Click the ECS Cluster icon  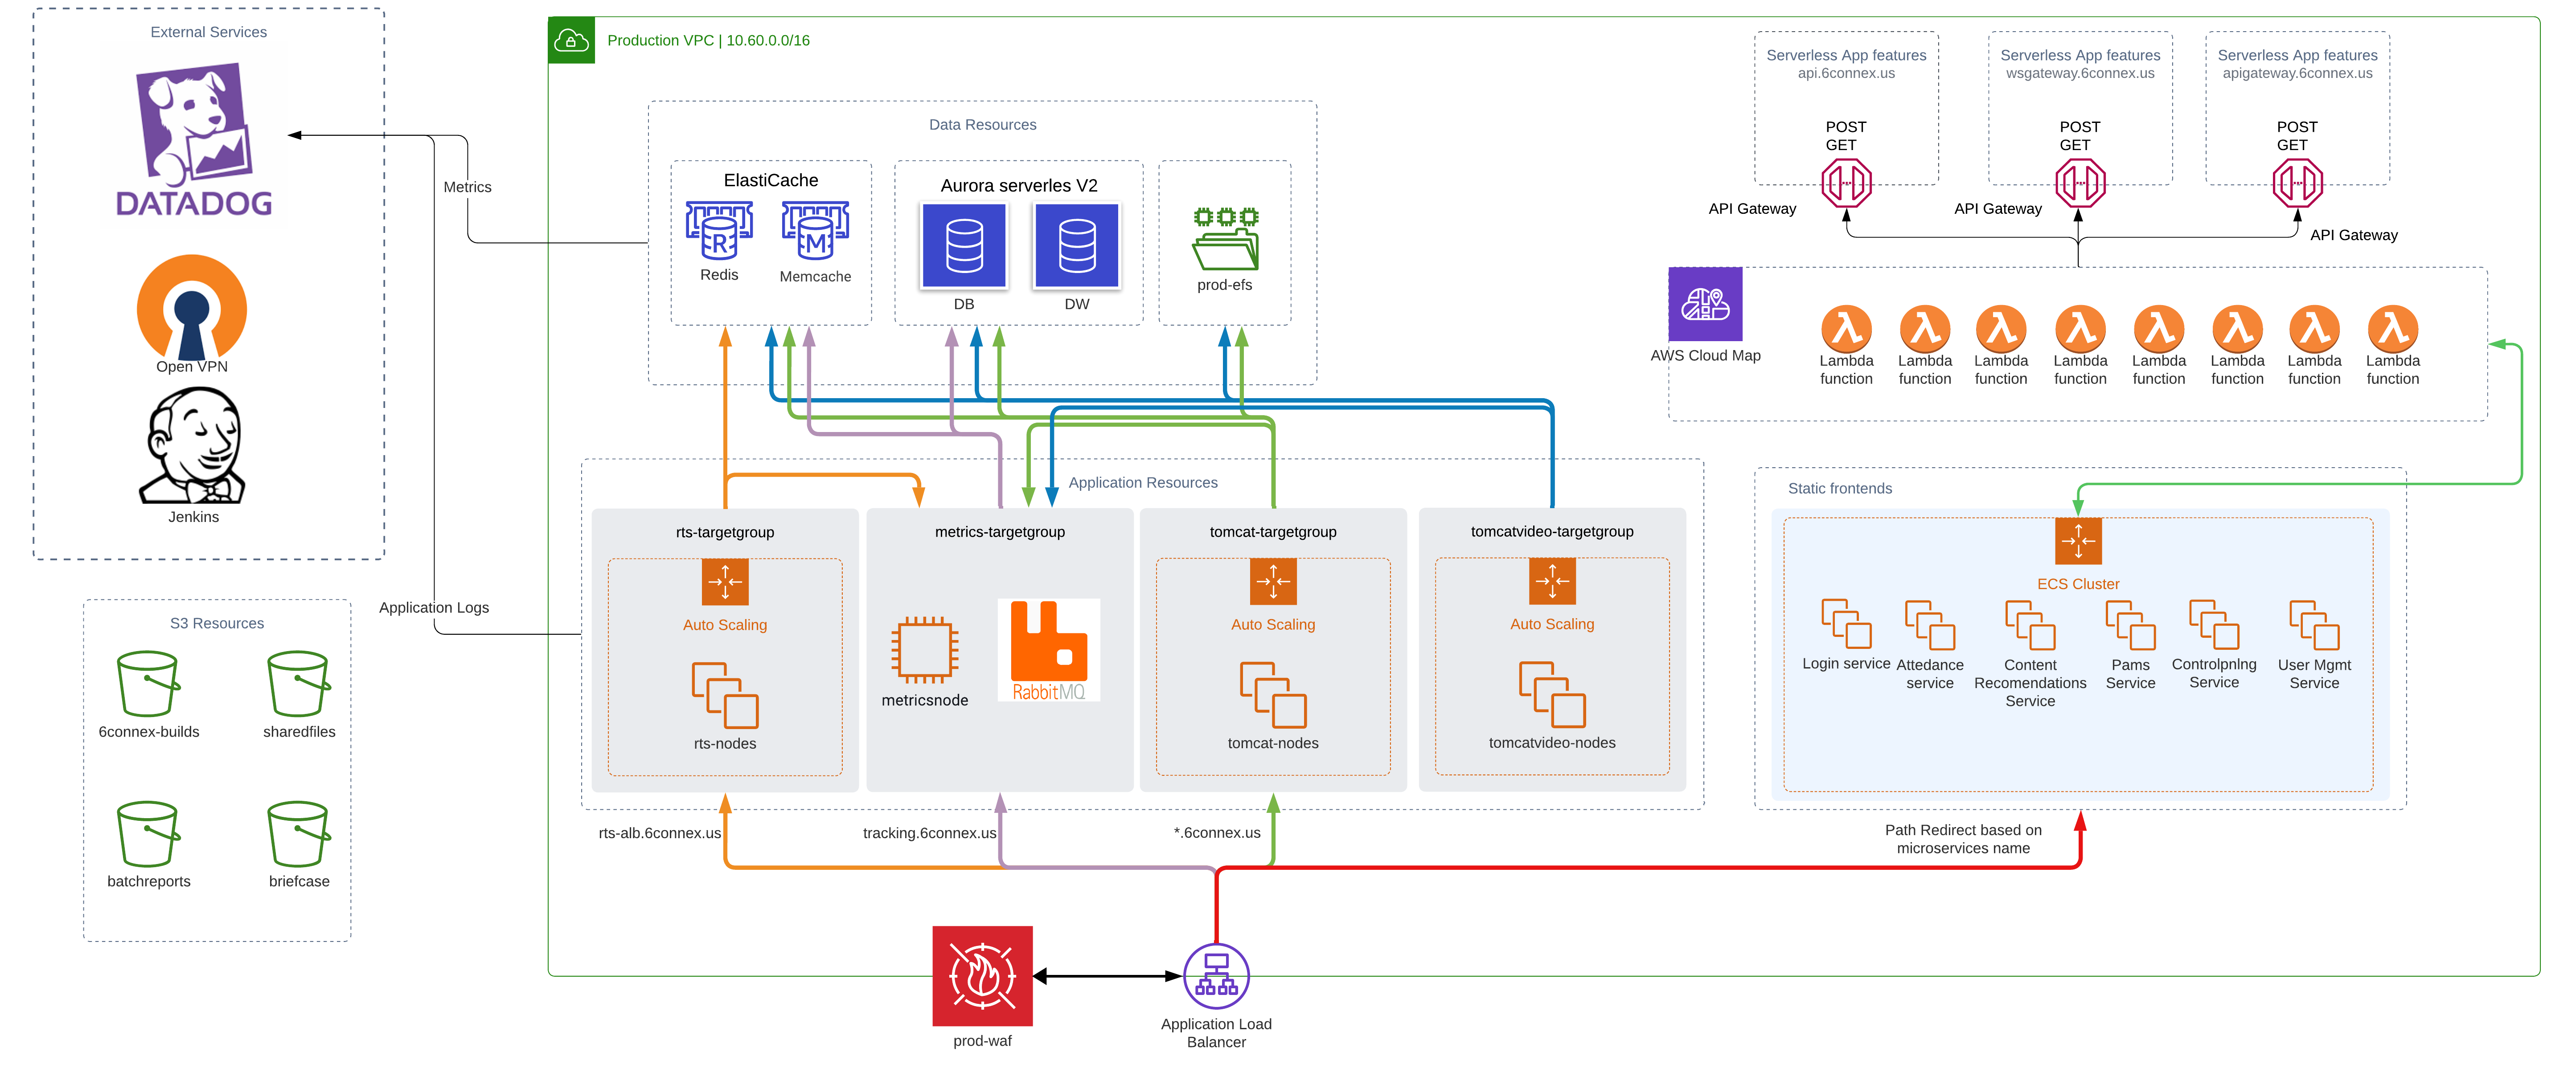click(2078, 541)
